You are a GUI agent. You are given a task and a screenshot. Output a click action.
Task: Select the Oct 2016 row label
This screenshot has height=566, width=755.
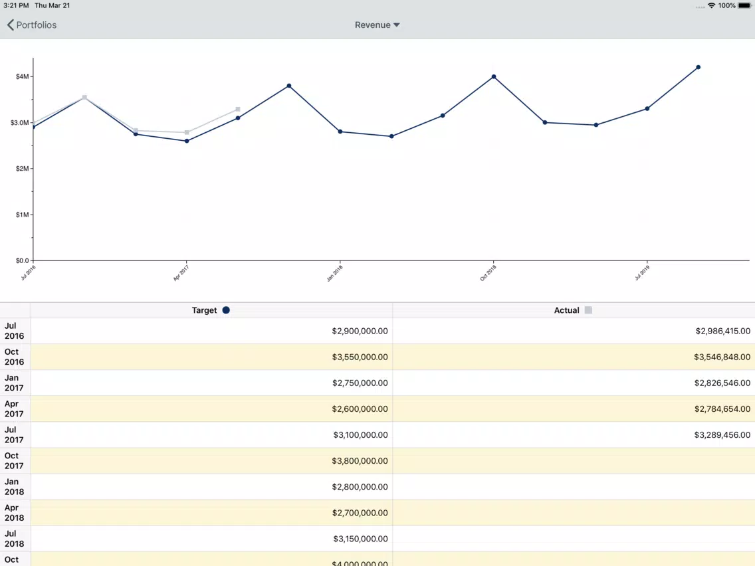pyautogui.click(x=14, y=357)
